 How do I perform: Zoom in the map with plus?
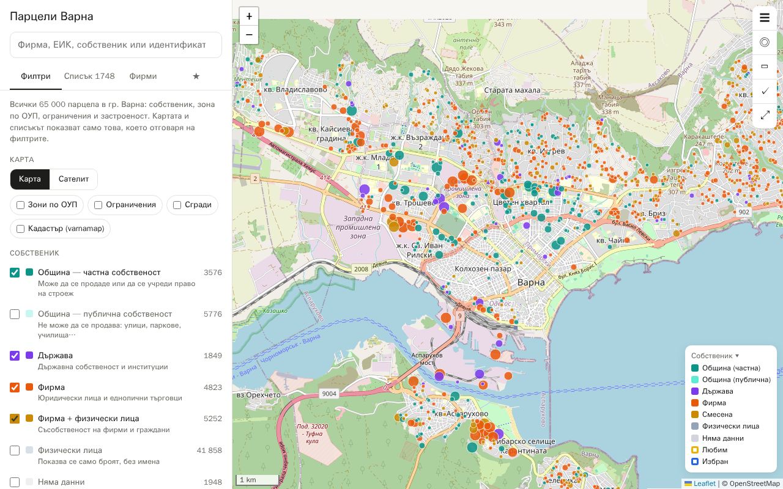[249, 17]
